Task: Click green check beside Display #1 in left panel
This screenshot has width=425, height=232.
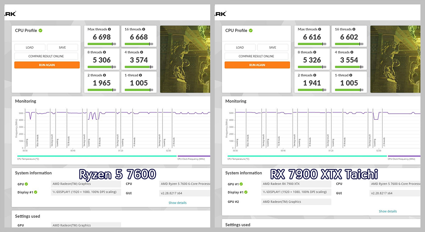Action: 35,192
